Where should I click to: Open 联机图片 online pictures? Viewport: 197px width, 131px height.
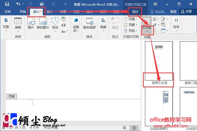[x=43, y=23]
